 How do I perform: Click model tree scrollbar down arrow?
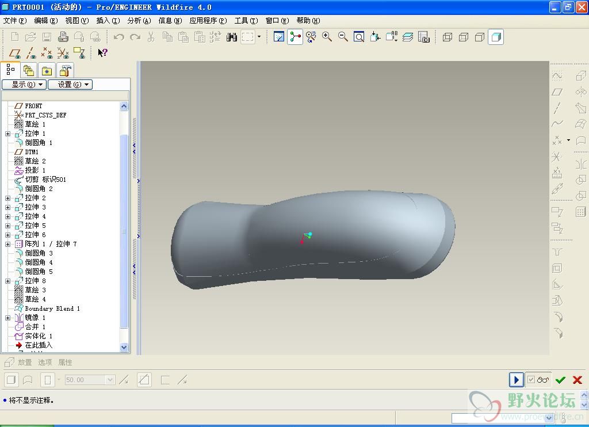click(124, 348)
